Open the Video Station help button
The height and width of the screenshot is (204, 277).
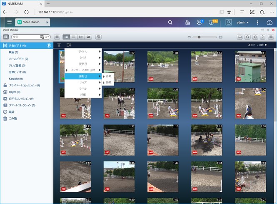tap(263, 37)
